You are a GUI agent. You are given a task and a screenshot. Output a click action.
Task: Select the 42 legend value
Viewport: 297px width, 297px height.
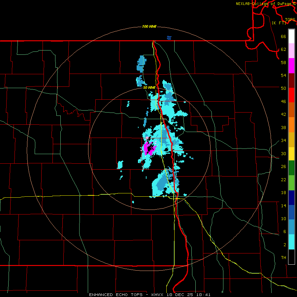pyautogui.click(x=283, y=115)
